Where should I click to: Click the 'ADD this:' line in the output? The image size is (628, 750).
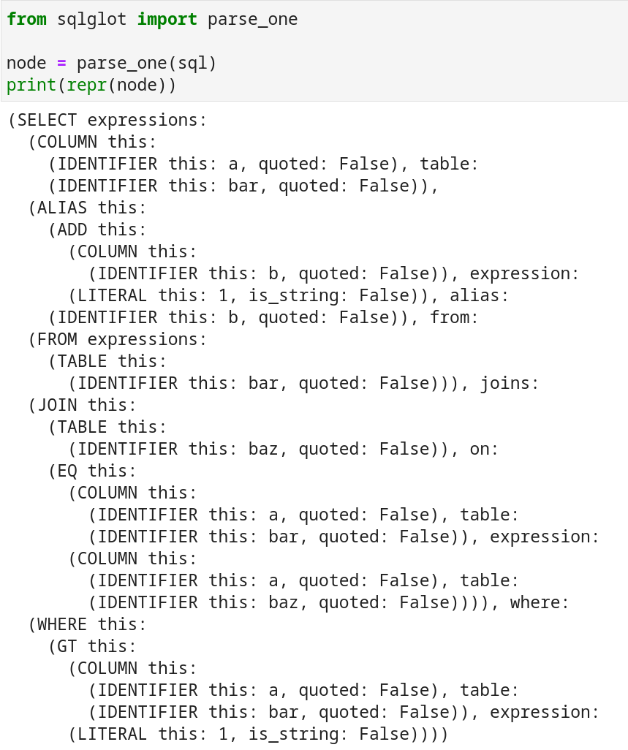(98, 230)
